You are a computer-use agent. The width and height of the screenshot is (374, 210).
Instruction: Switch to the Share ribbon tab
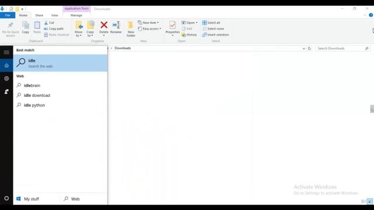pyautogui.click(x=39, y=15)
